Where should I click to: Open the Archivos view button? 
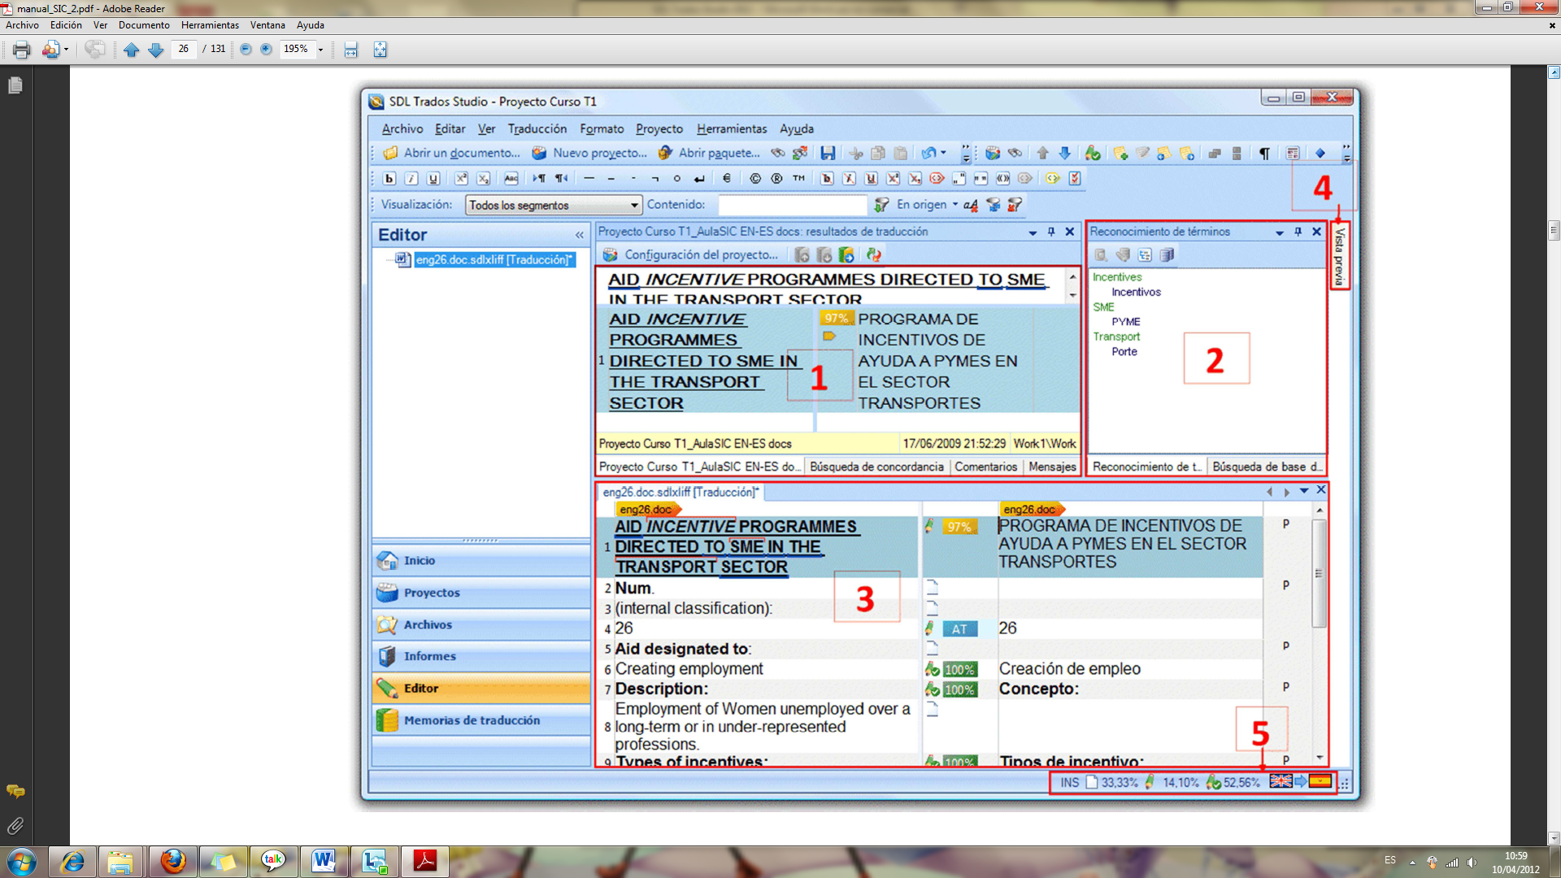[481, 624]
